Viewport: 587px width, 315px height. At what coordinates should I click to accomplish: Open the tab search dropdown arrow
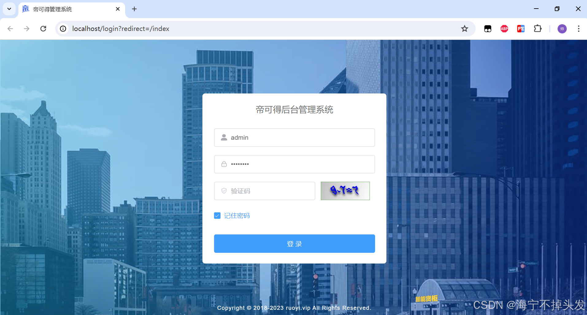pos(9,9)
